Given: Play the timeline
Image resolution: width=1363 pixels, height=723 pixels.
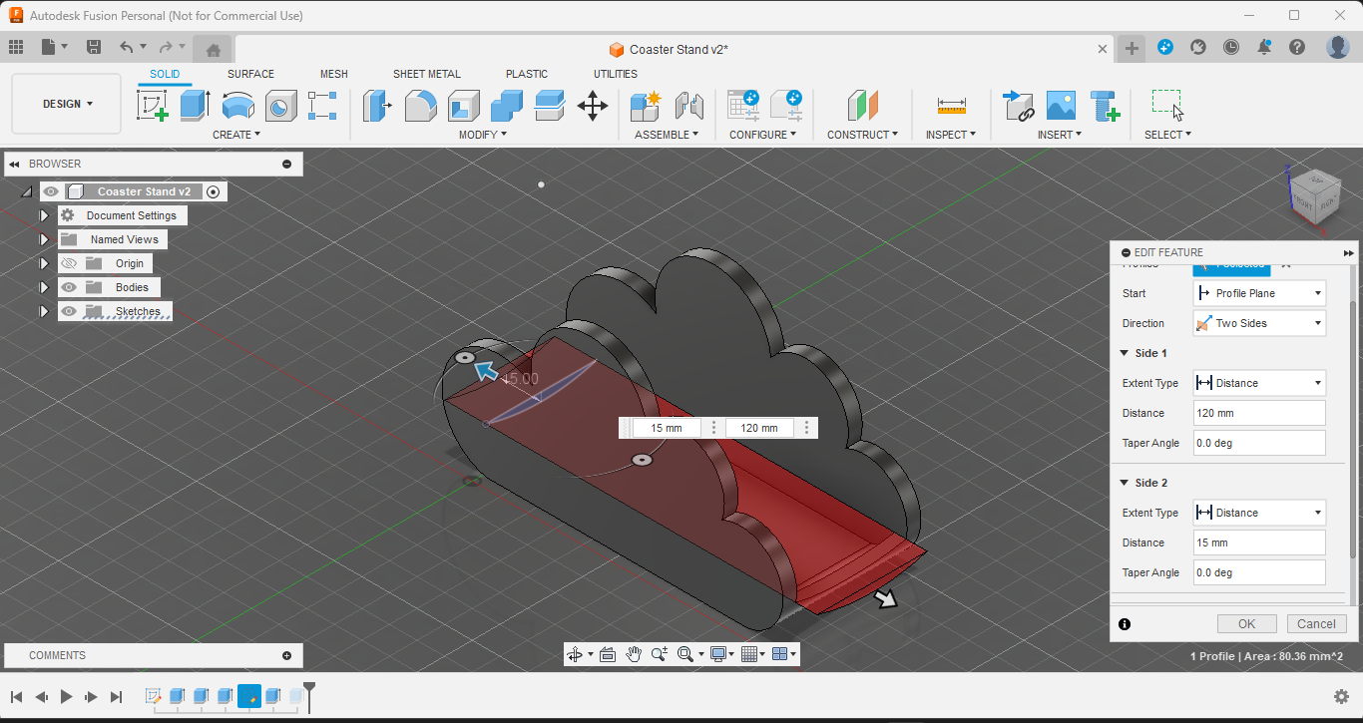Looking at the screenshot, I should pyautogui.click(x=67, y=696).
